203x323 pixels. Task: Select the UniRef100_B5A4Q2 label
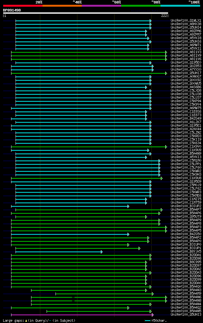click(x=186, y=308)
